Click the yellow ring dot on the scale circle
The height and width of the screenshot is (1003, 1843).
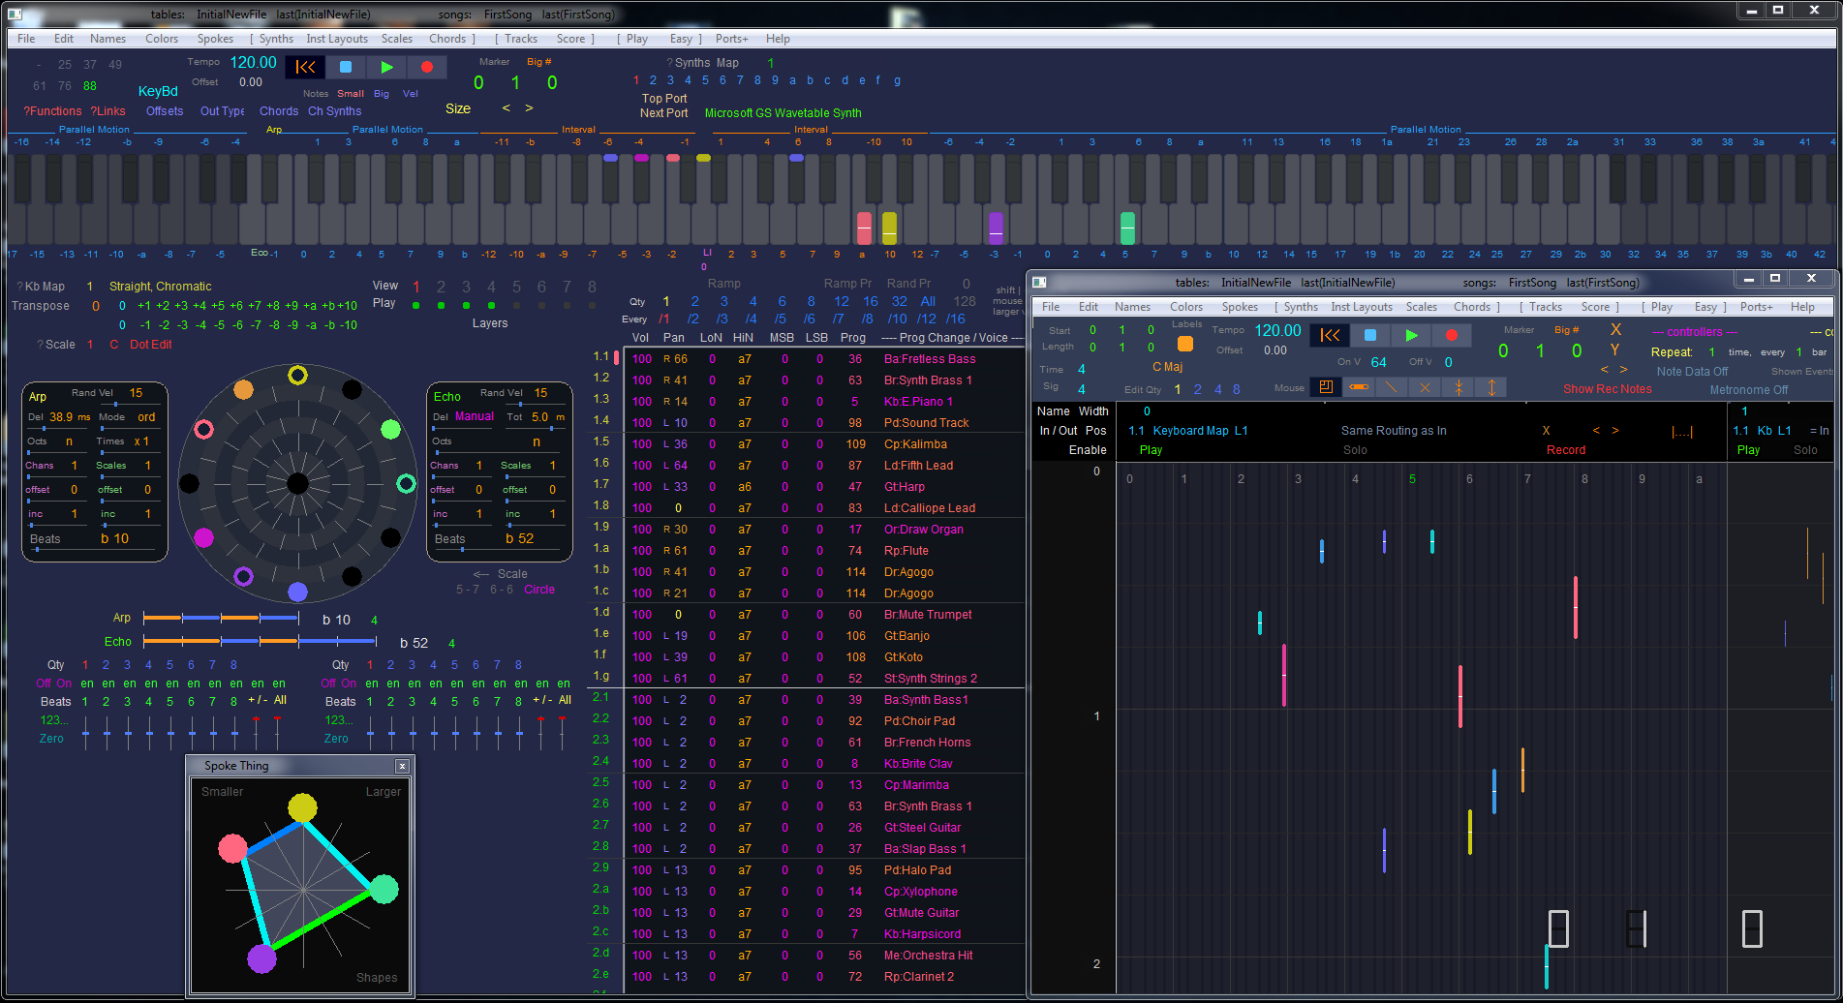click(297, 375)
